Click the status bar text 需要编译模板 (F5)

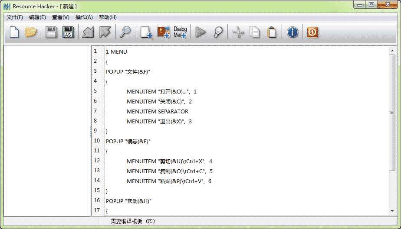(133, 221)
